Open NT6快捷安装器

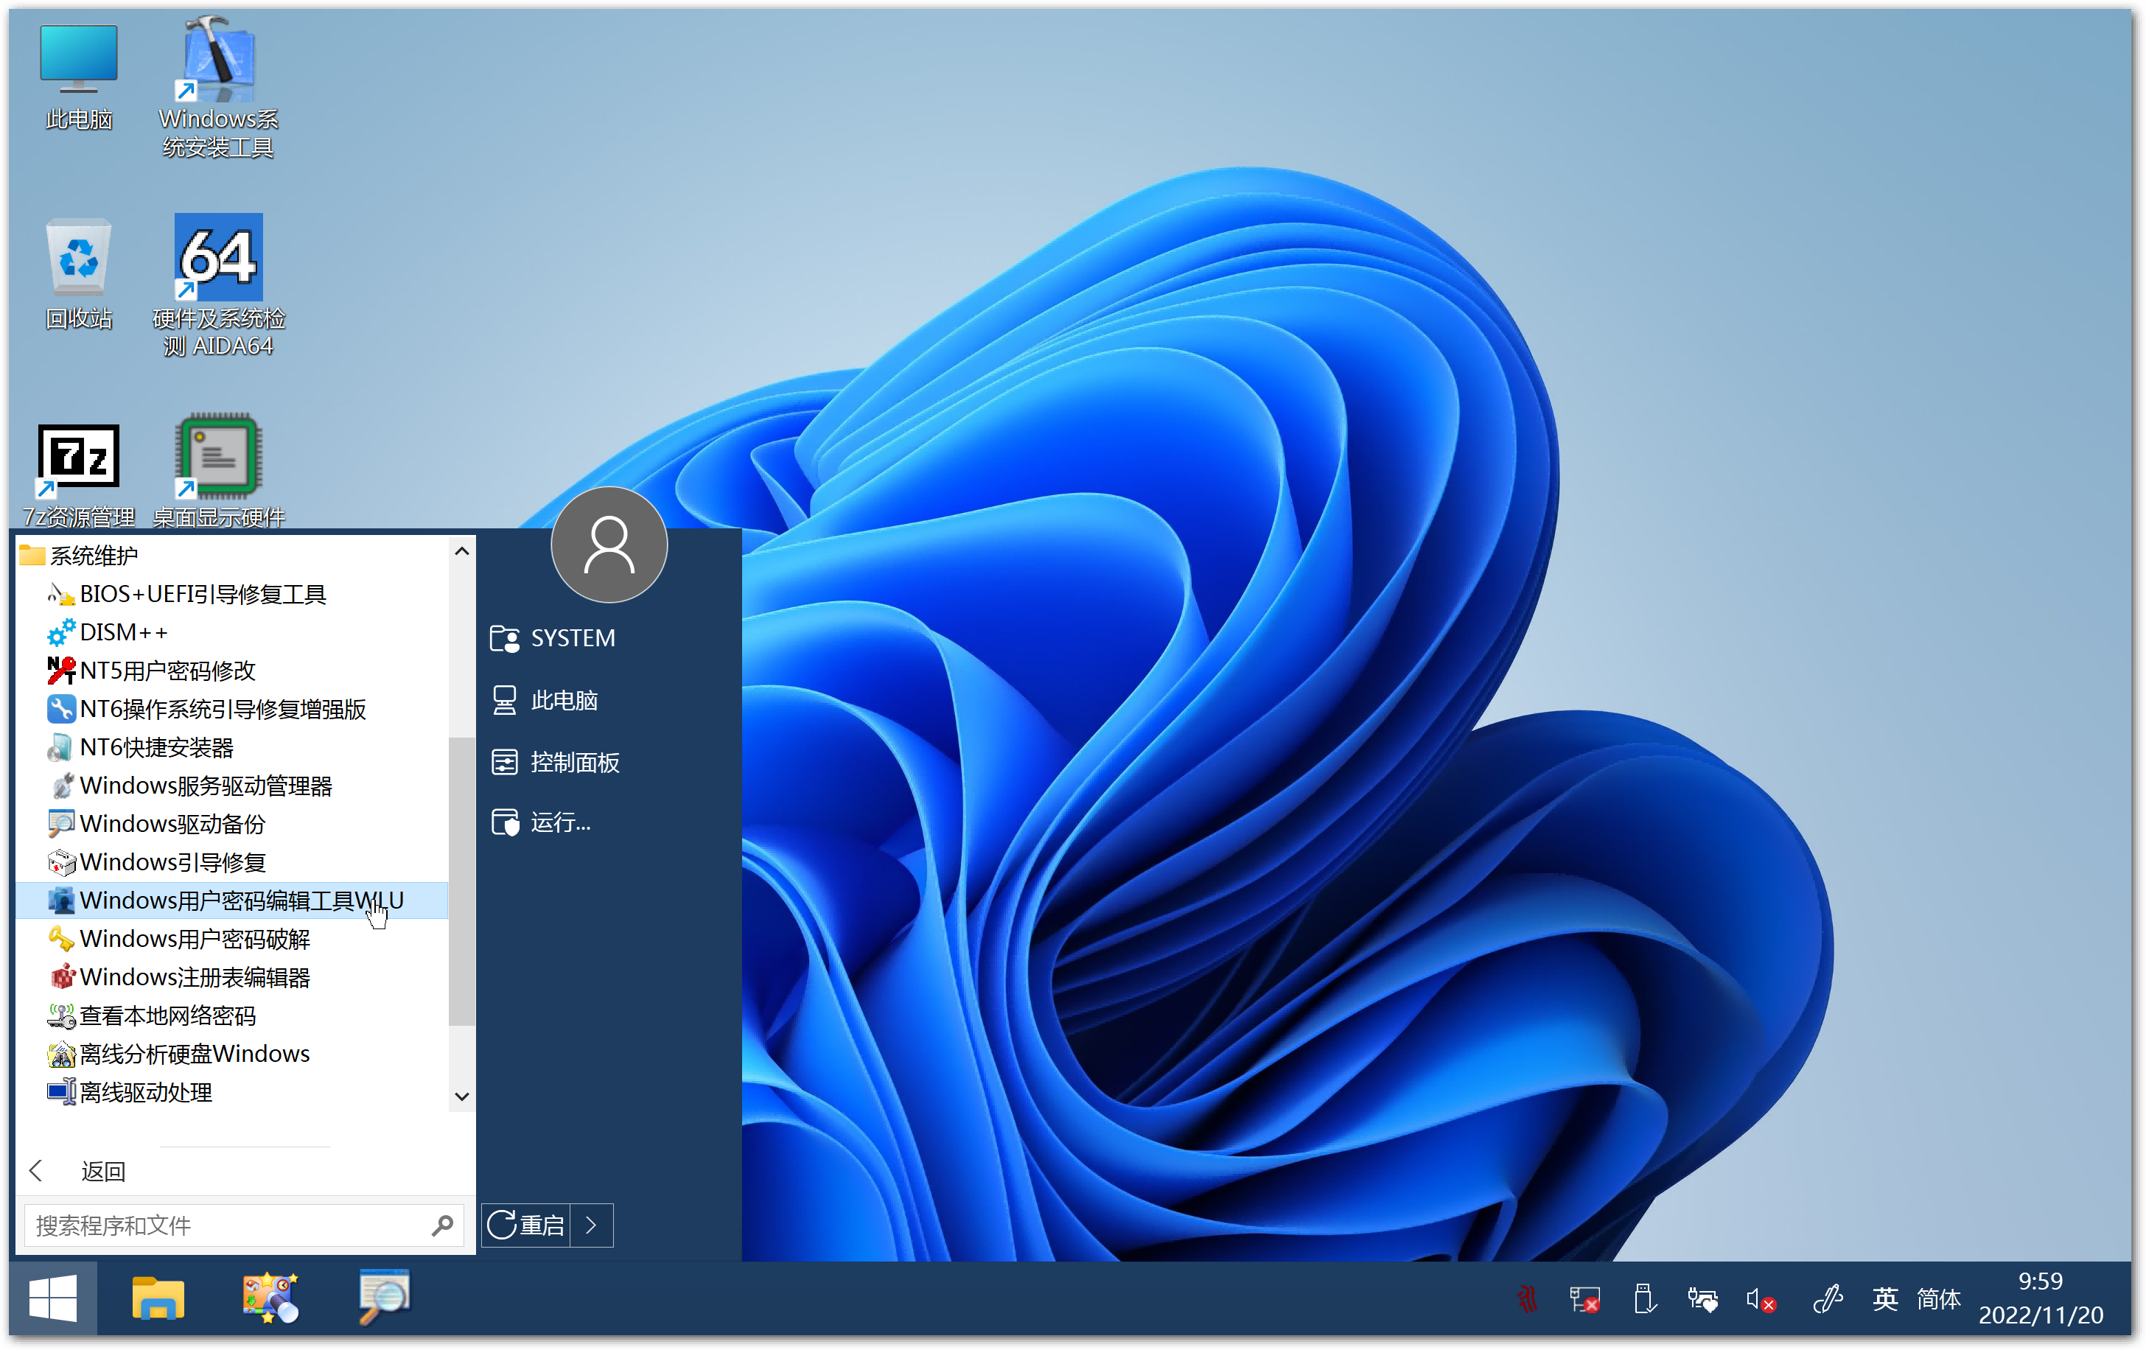[x=231, y=746]
